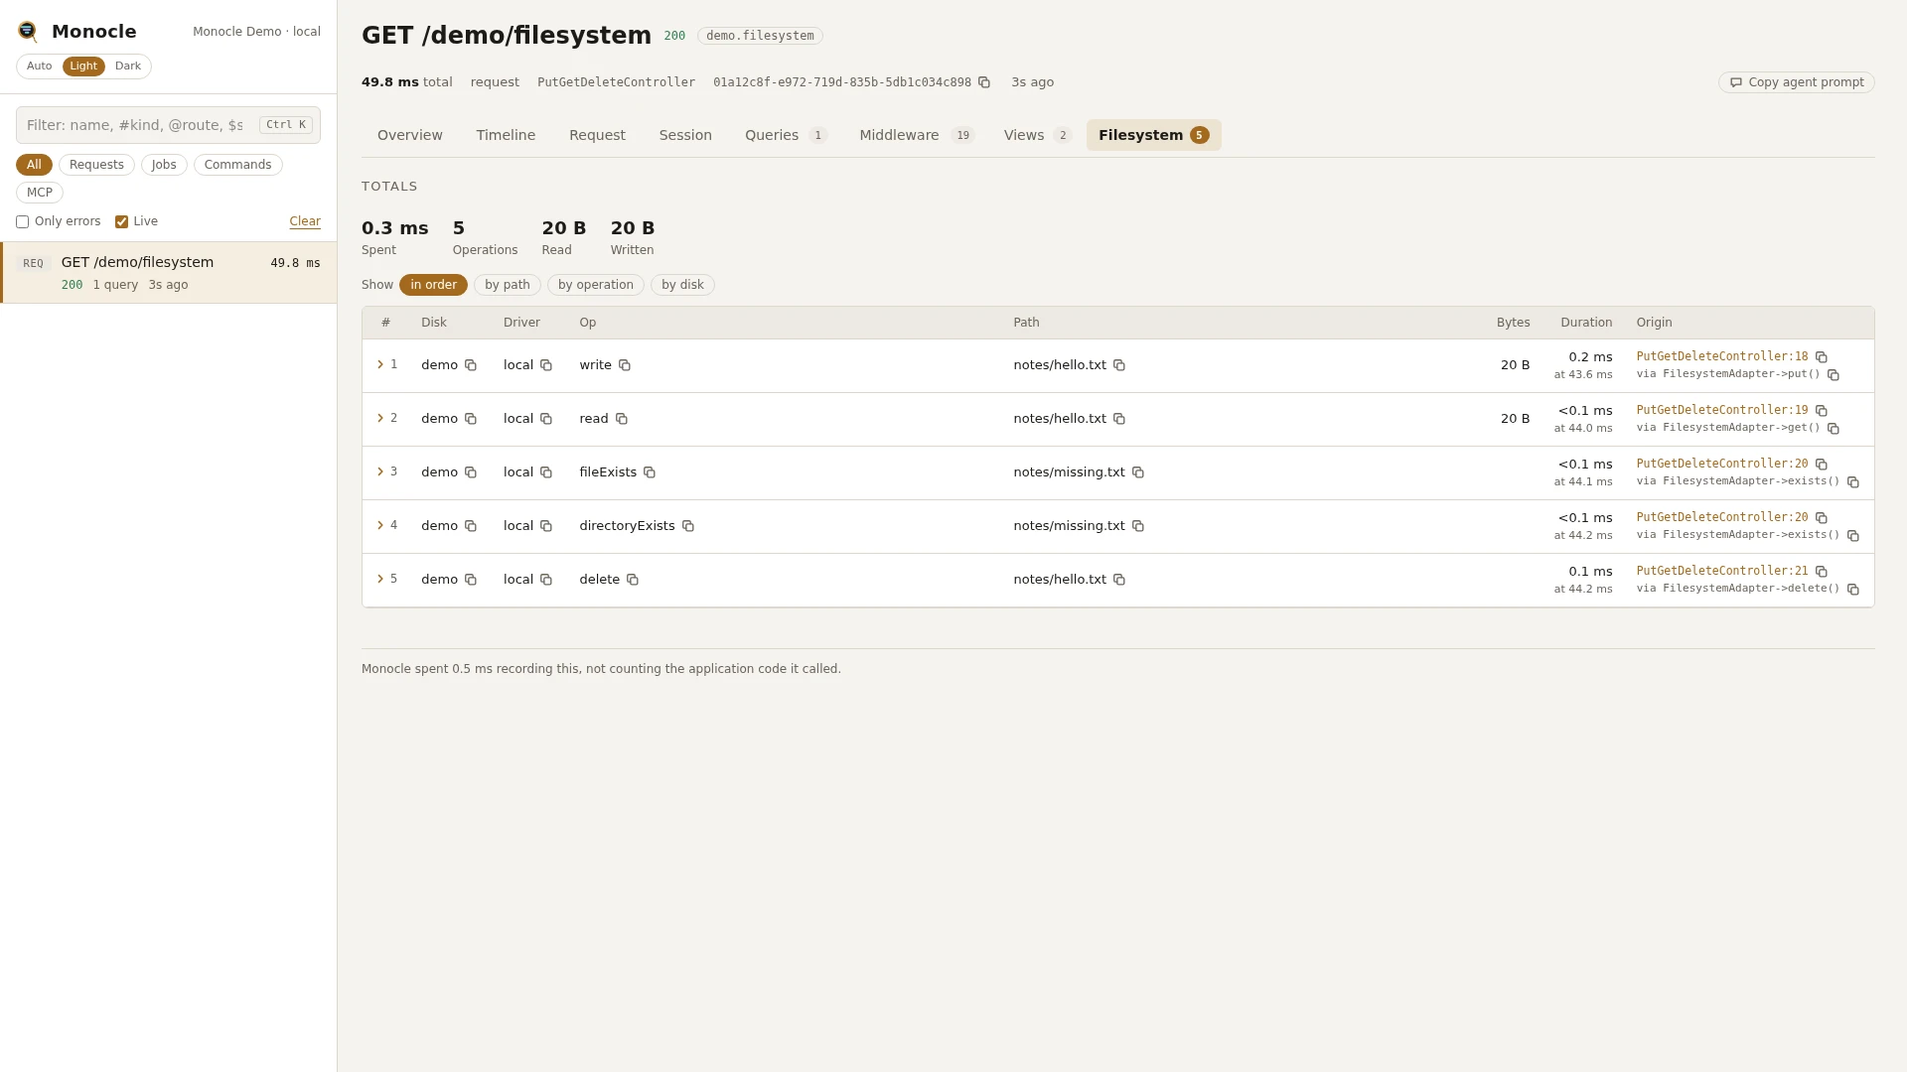The image size is (1907, 1072).
Task: Copy origin PutGetDeleteController:20 in row 4
Action: click(1822, 518)
